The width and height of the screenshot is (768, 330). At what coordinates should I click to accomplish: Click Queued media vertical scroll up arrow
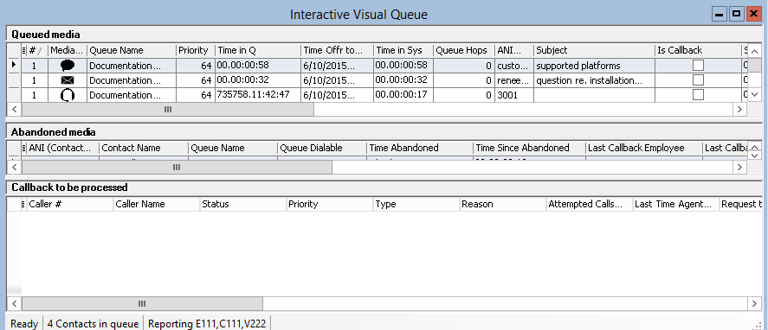[755, 51]
